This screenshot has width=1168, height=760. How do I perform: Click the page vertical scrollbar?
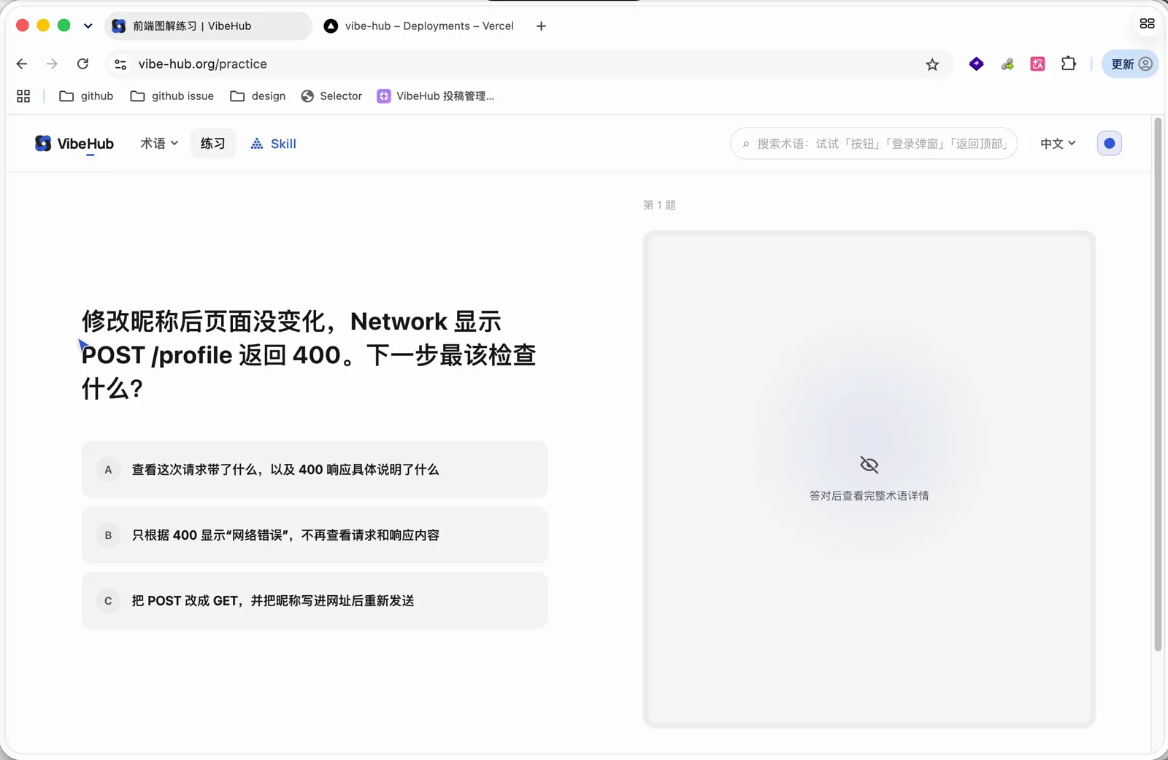tap(1158, 384)
